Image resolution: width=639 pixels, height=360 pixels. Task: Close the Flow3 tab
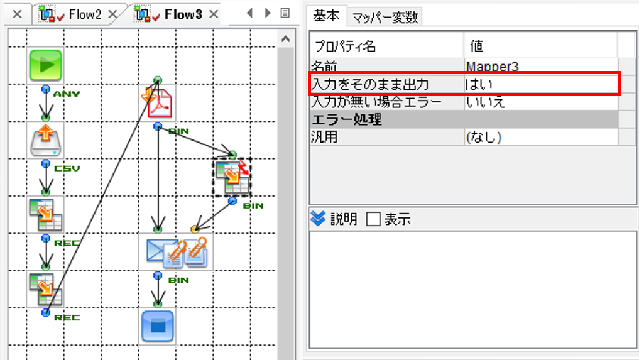pyautogui.click(x=214, y=14)
